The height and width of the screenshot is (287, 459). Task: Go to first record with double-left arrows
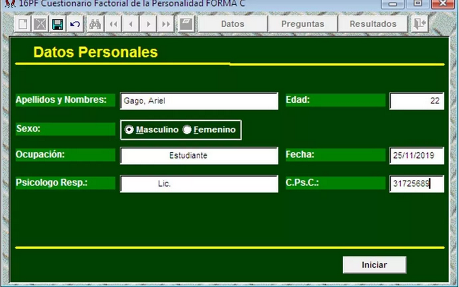click(x=113, y=24)
